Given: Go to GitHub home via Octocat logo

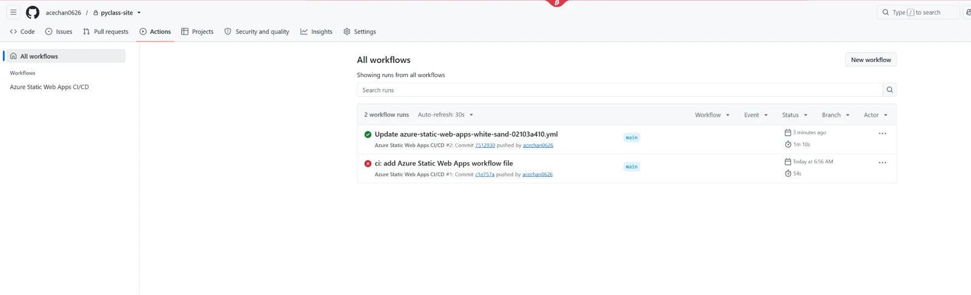Looking at the screenshot, I should pos(33,12).
